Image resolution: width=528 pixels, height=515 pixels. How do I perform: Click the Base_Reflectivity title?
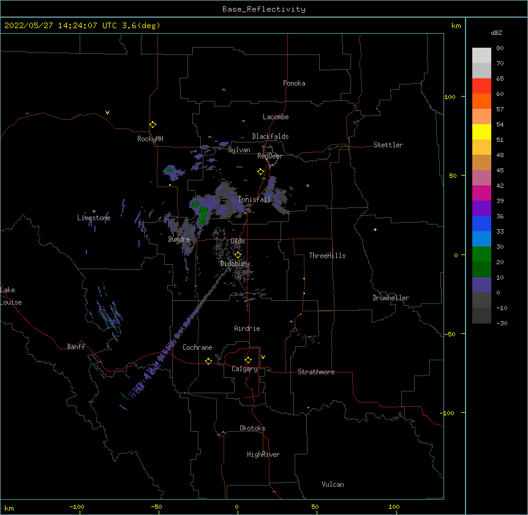264,9
